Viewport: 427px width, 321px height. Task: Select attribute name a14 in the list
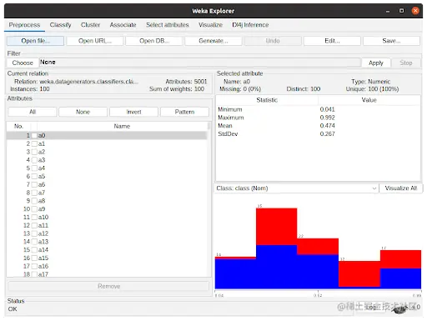pos(43,250)
